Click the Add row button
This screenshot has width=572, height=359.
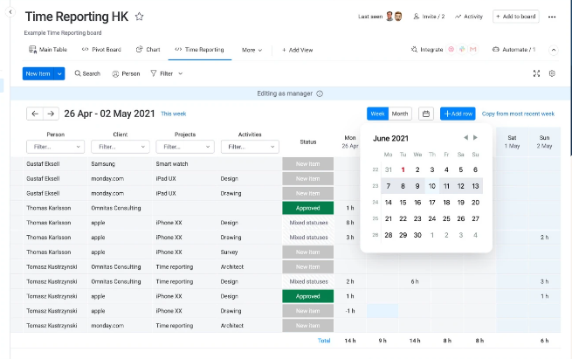(x=458, y=114)
